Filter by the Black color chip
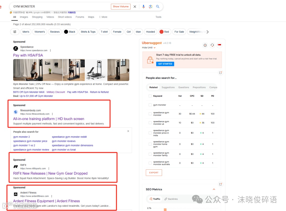286x211 pixels. (70, 32)
